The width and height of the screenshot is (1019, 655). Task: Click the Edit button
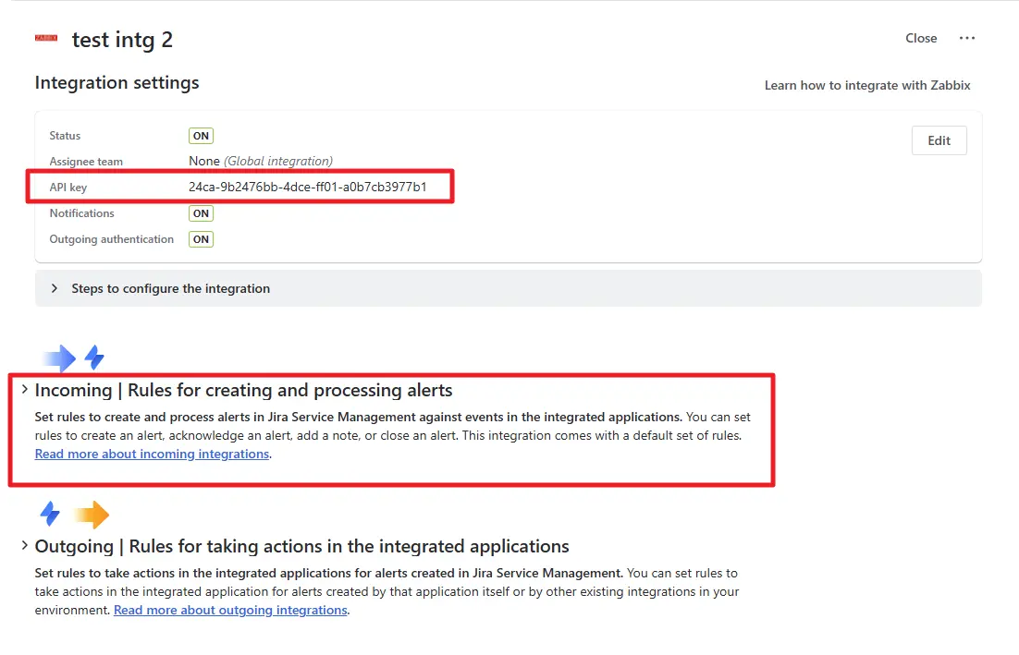tap(939, 140)
